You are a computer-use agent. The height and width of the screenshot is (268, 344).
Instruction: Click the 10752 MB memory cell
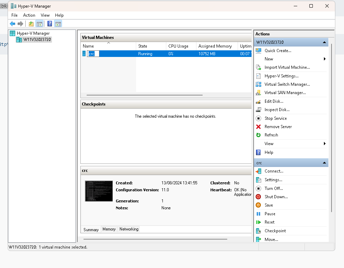[207, 54]
